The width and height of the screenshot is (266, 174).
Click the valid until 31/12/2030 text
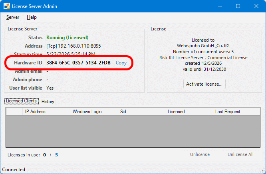coord(204,69)
